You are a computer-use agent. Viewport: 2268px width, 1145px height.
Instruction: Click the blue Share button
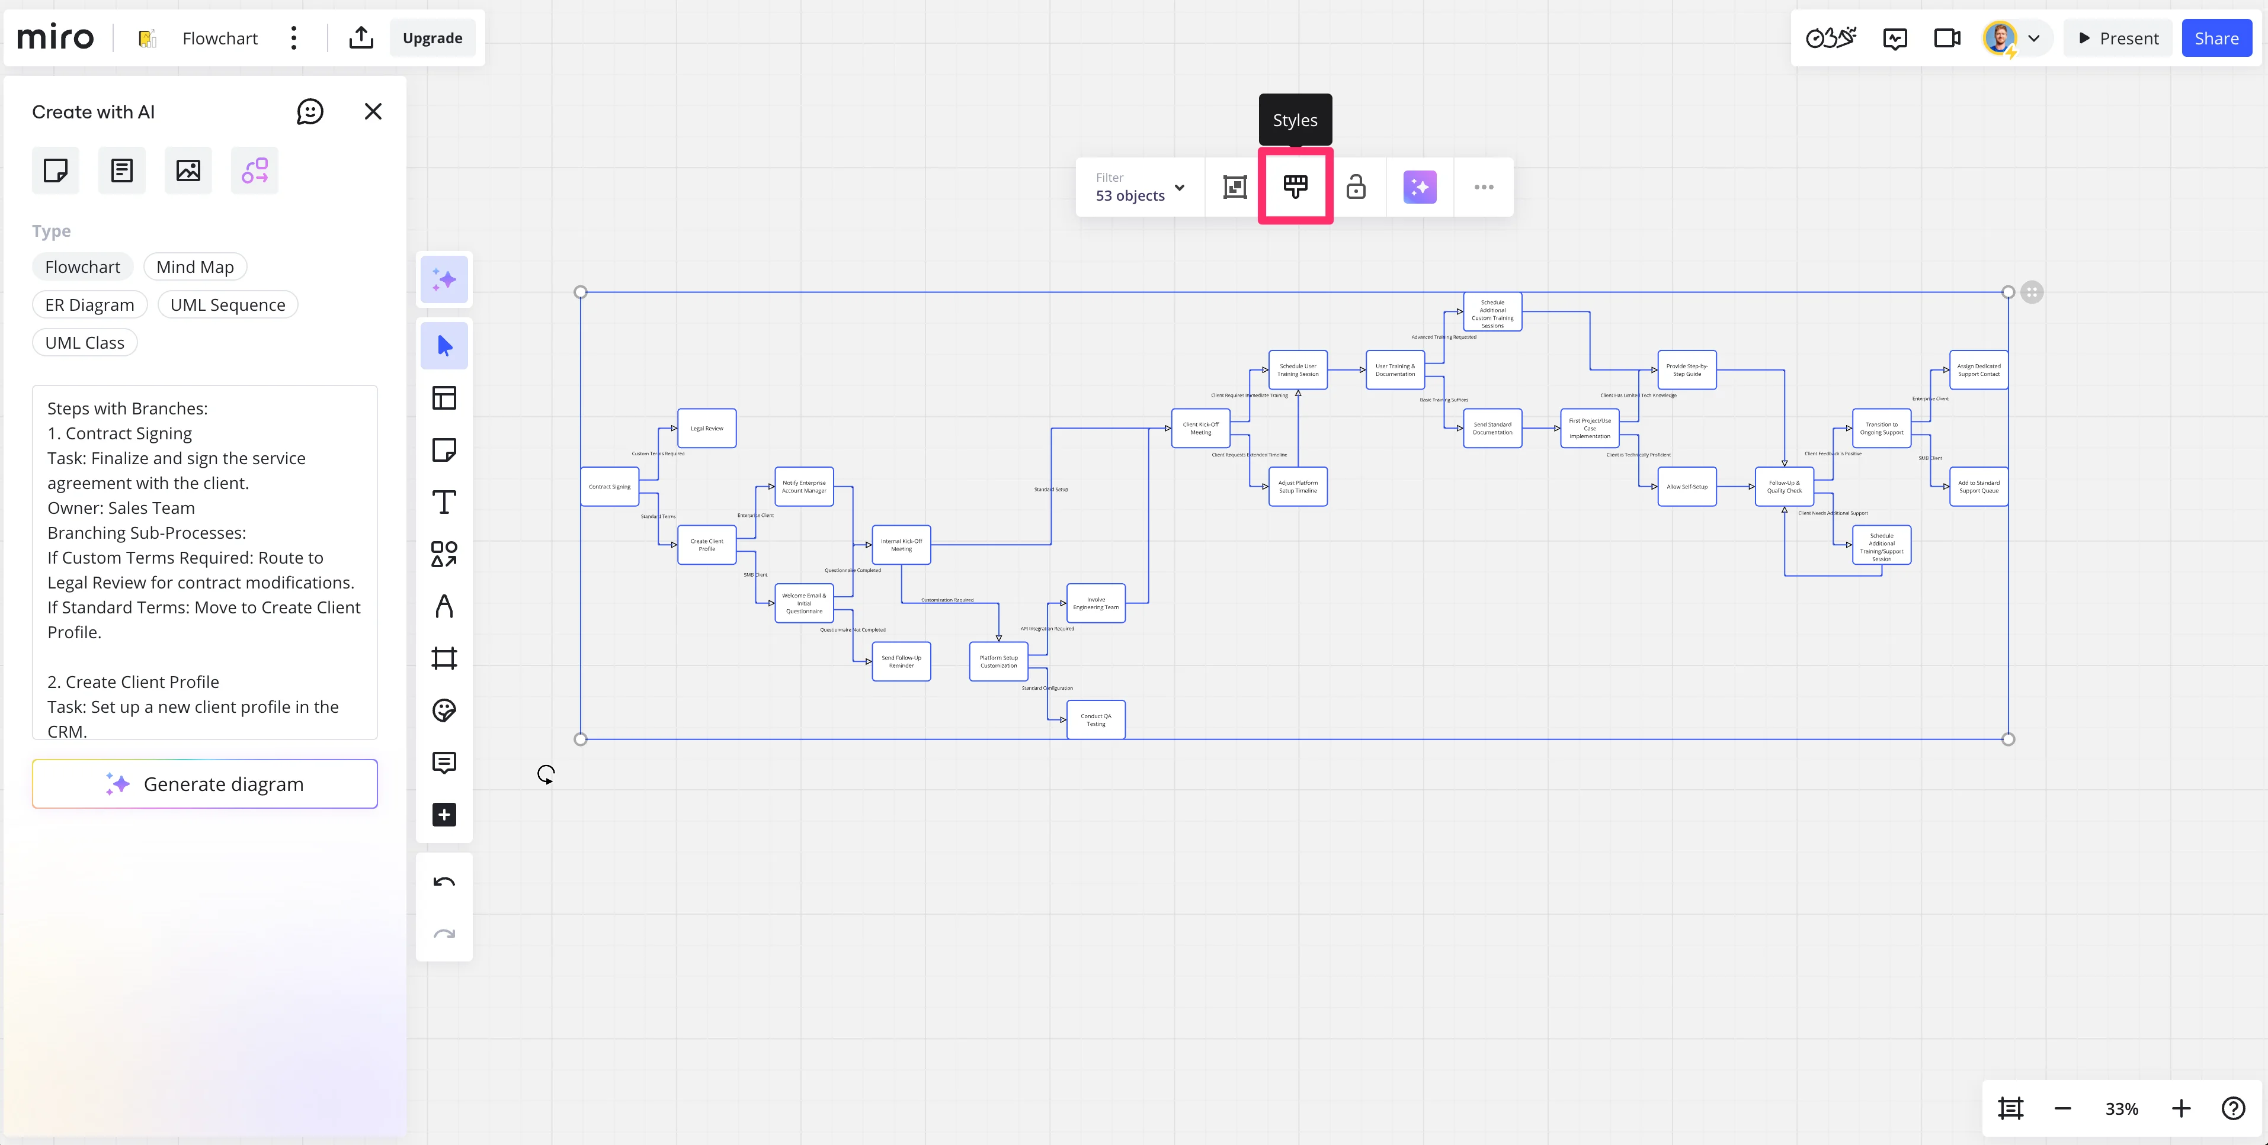(2216, 38)
